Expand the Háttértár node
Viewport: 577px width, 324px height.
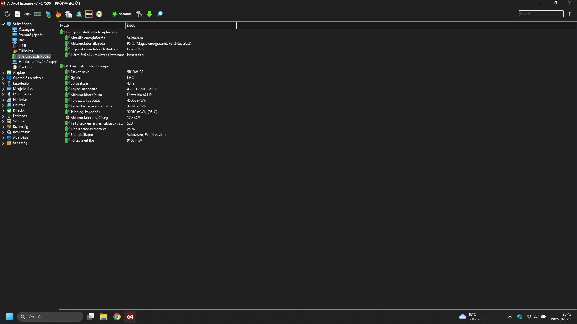3,100
